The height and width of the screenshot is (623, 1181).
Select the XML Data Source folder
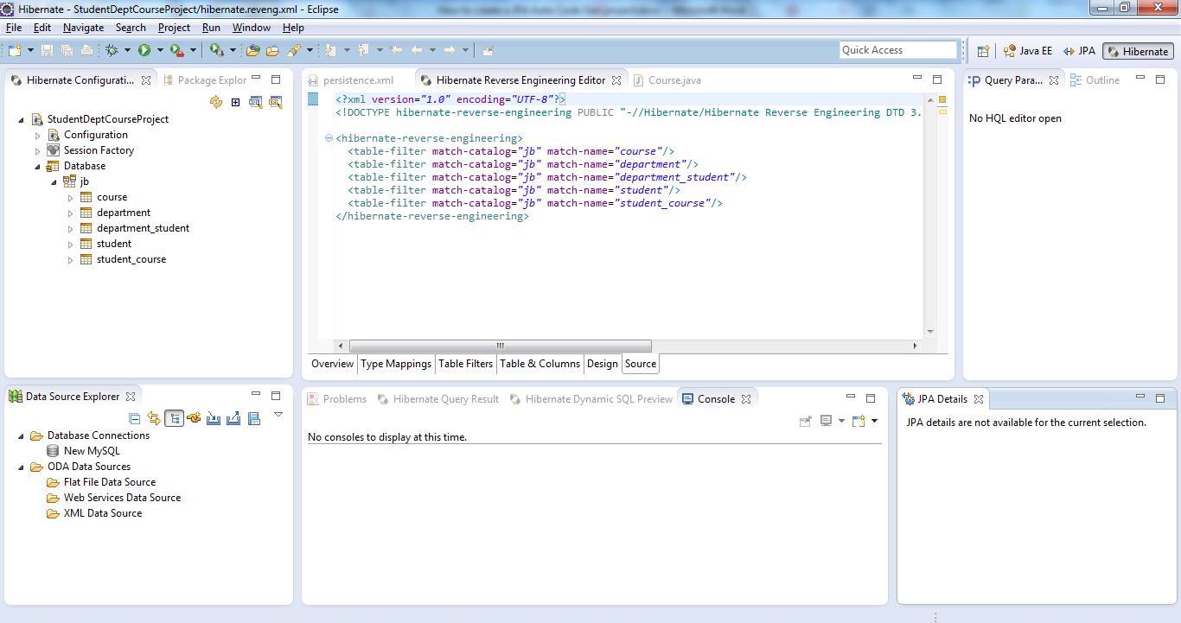tap(102, 513)
